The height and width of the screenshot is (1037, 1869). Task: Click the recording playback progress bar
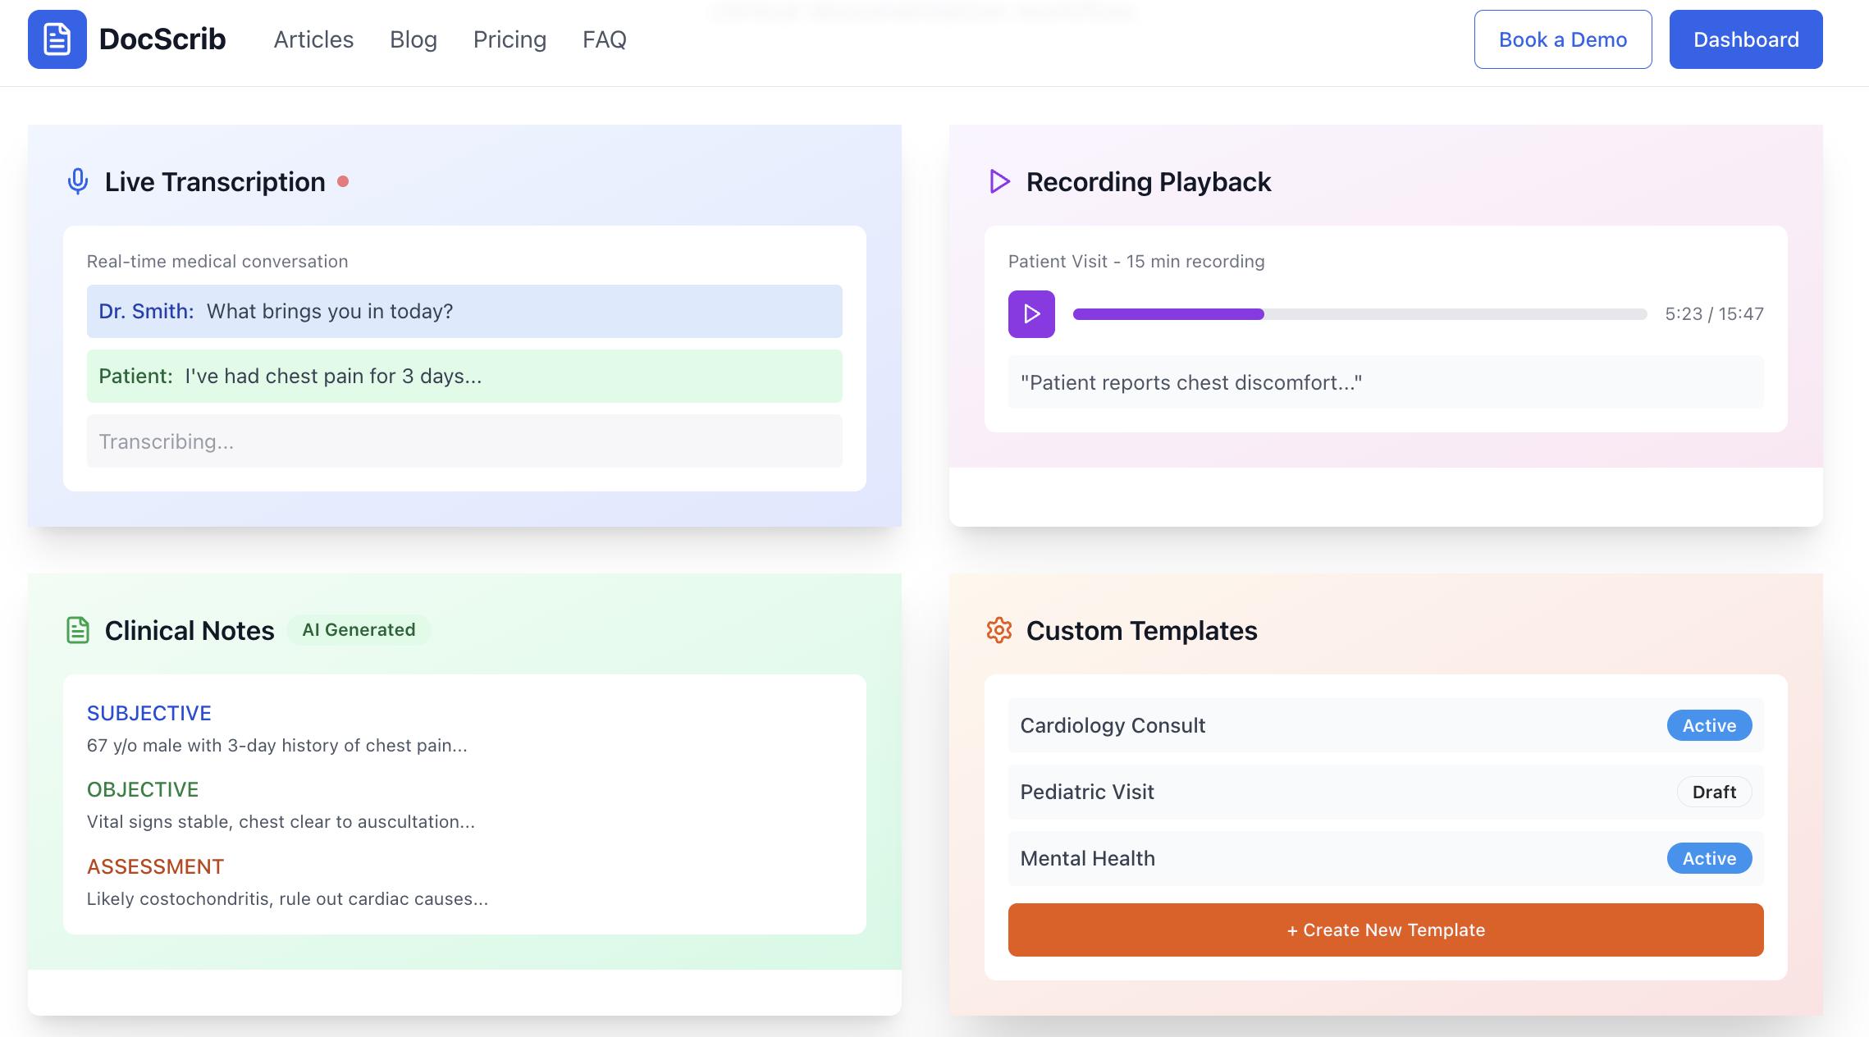point(1359,314)
